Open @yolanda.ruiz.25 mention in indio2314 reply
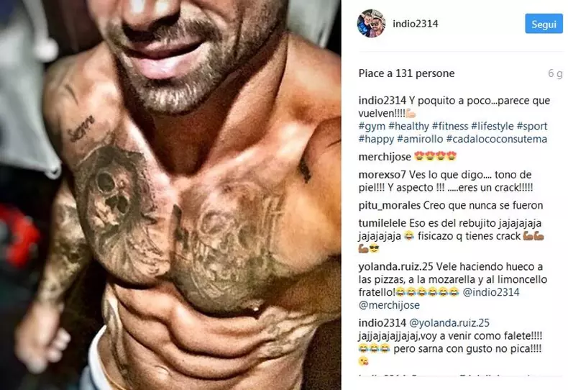The image size is (568, 390). coord(449,323)
